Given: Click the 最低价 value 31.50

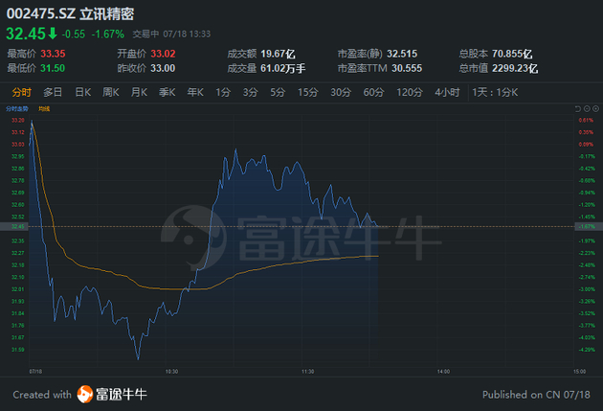Looking at the screenshot, I should (53, 68).
